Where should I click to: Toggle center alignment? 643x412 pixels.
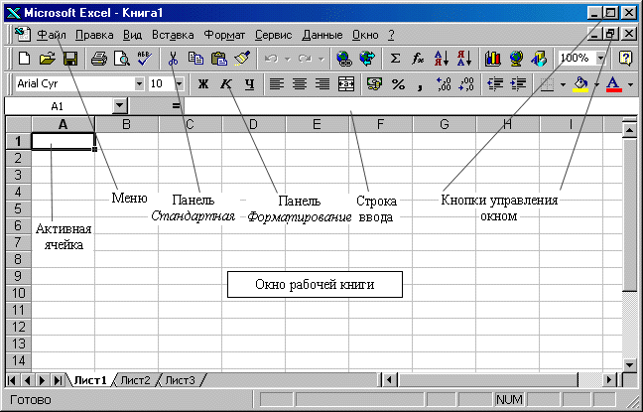[x=300, y=84]
